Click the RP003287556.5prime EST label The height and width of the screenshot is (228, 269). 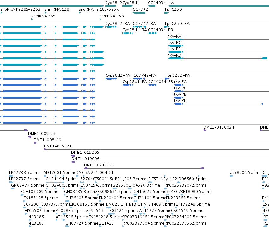coord(185,223)
